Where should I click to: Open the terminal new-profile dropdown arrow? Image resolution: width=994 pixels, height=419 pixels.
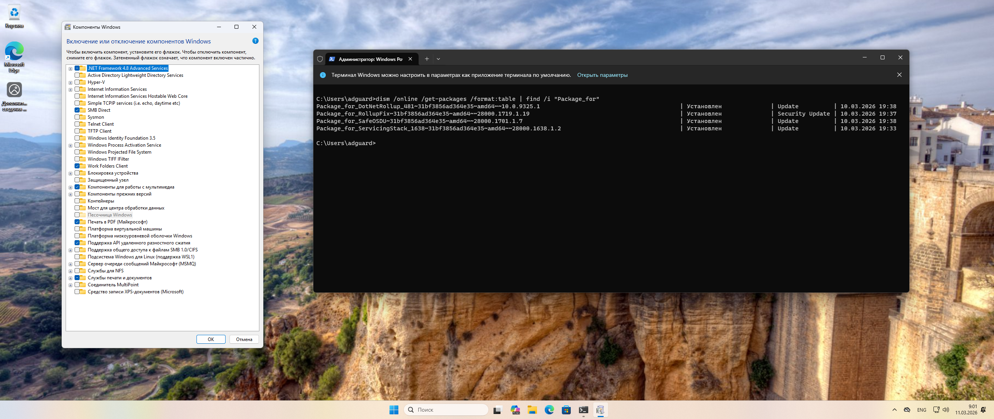438,59
